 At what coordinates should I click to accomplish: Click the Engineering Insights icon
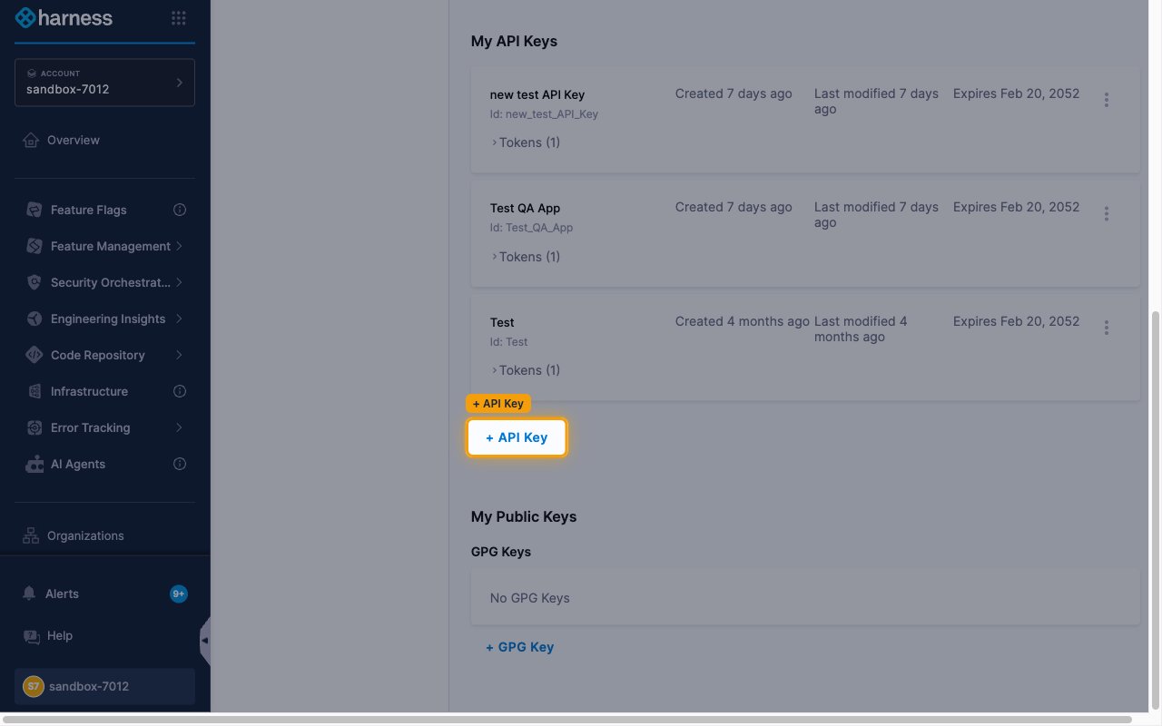pyautogui.click(x=34, y=319)
